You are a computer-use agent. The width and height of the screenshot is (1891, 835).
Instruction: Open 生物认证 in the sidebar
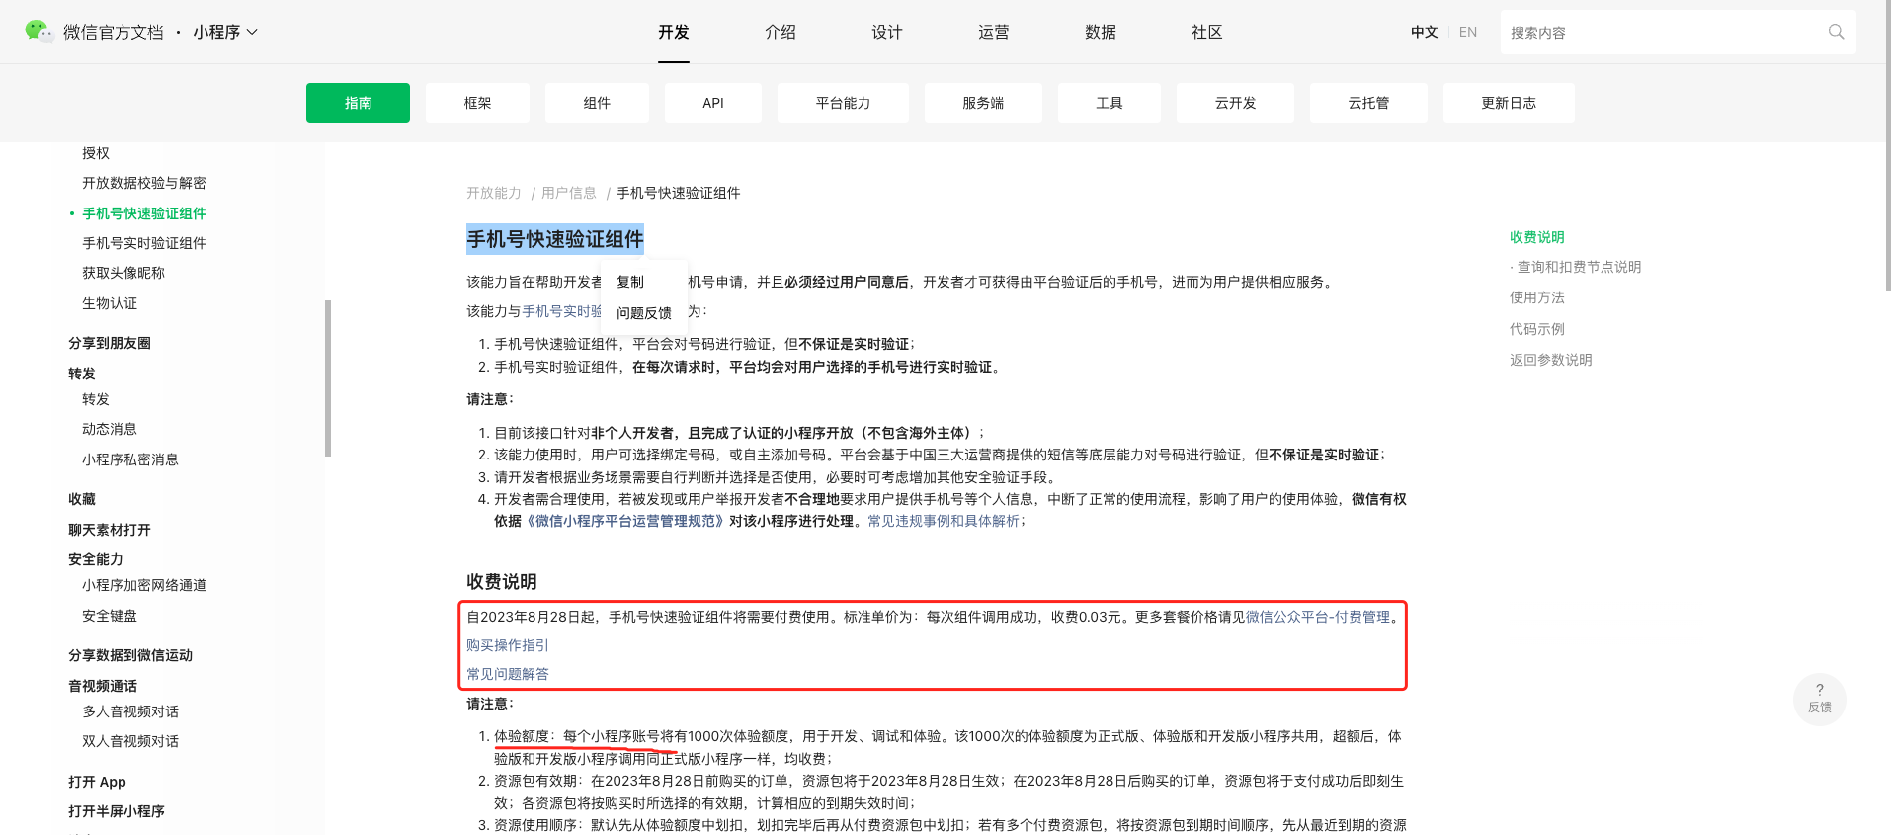110,303
